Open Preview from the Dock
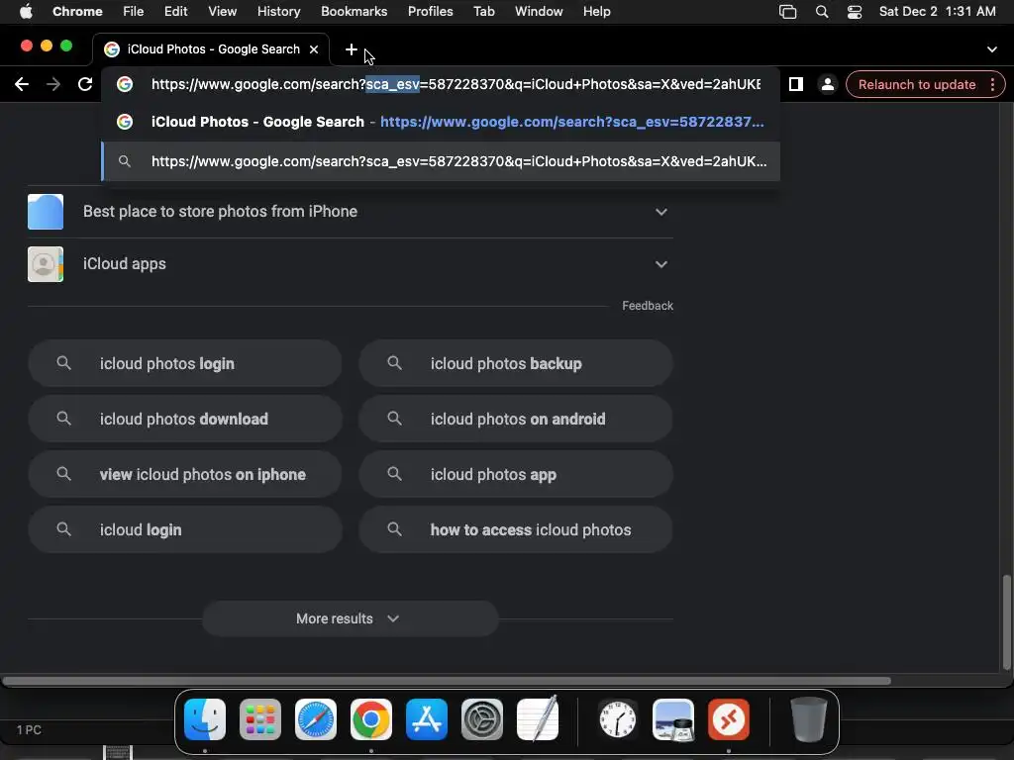The width and height of the screenshot is (1014, 760). [x=673, y=719]
